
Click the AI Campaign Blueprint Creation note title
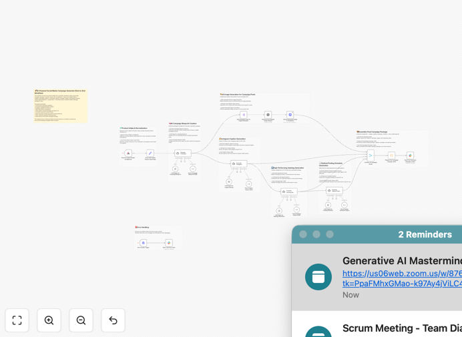(x=183, y=123)
